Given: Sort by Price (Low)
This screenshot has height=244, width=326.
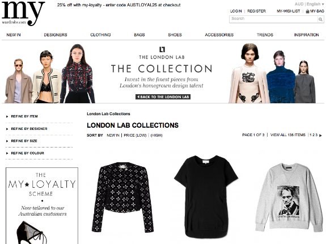Looking at the screenshot, I should [135, 135].
